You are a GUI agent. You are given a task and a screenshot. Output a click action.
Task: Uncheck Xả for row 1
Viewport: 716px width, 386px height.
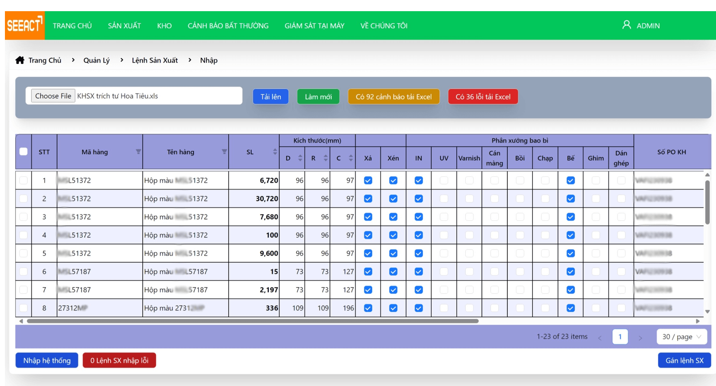pyautogui.click(x=368, y=180)
